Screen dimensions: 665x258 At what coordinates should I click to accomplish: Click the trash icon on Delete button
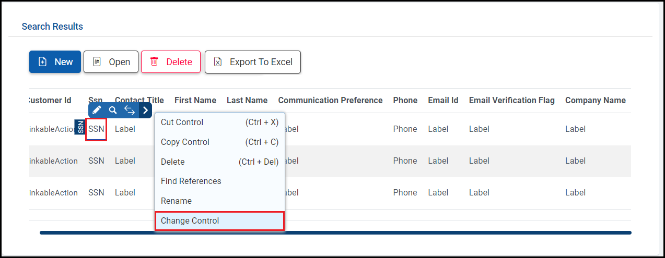point(154,62)
